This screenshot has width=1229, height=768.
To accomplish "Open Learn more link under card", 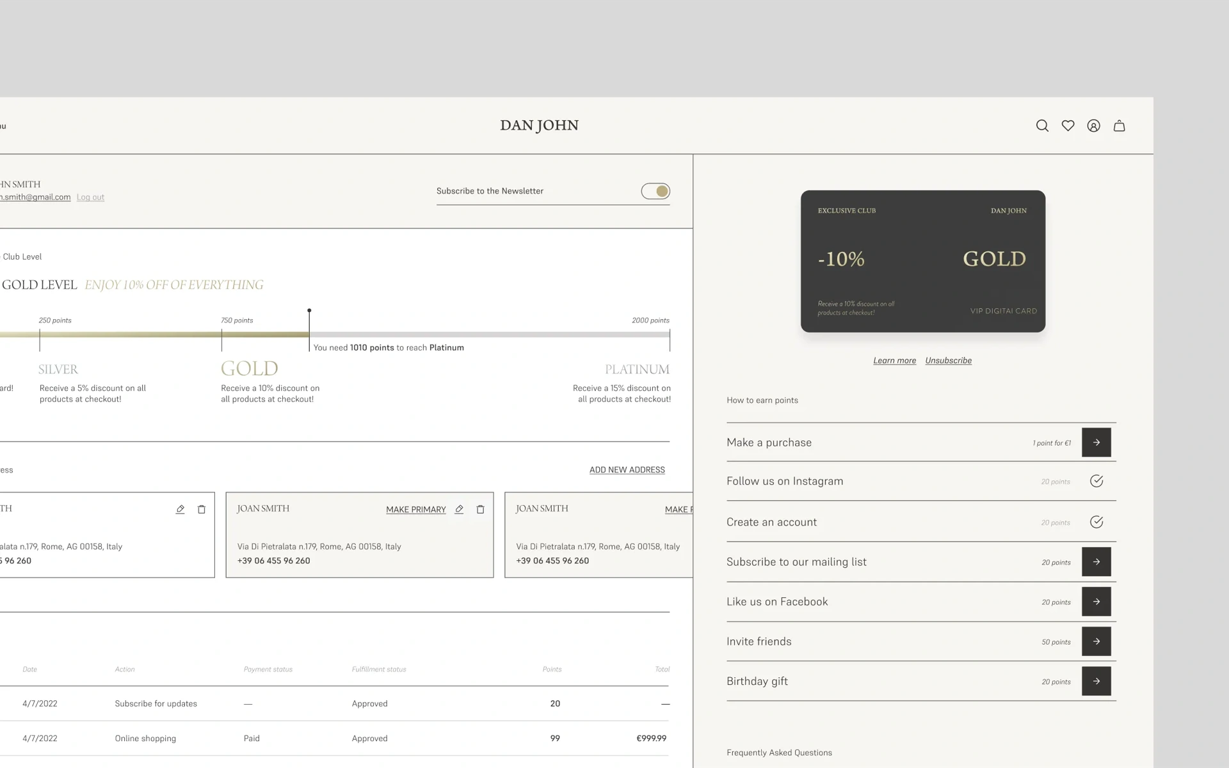I will (894, 361).
